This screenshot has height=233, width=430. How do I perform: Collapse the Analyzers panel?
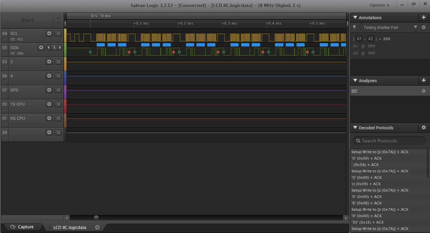(x=355, y=80)
